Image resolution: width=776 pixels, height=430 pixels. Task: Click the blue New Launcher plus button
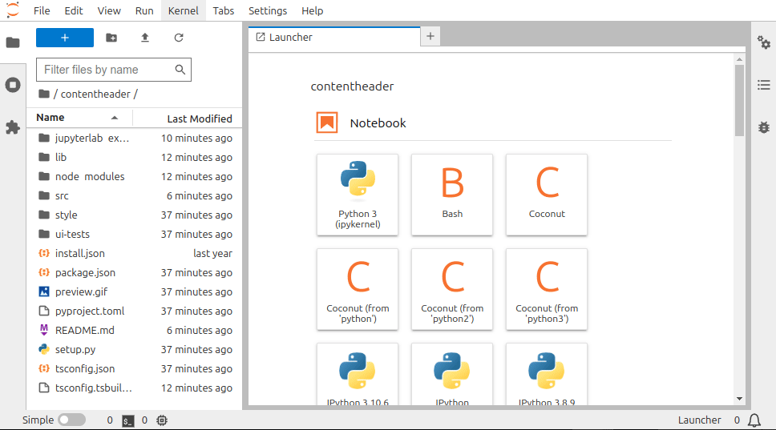point(65,38)
